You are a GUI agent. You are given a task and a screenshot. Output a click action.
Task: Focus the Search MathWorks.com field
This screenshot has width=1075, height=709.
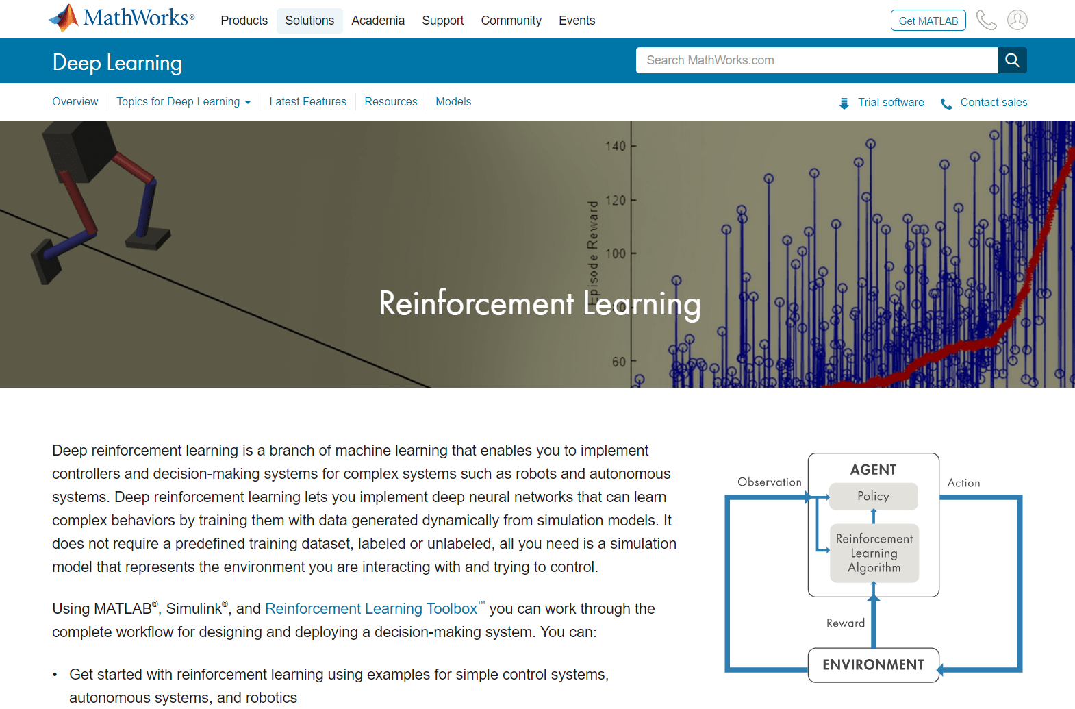pos(816,60)
